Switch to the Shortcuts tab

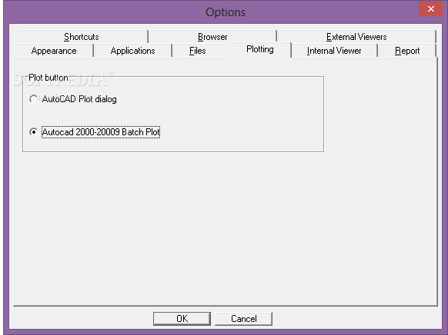tap(82, 37)
